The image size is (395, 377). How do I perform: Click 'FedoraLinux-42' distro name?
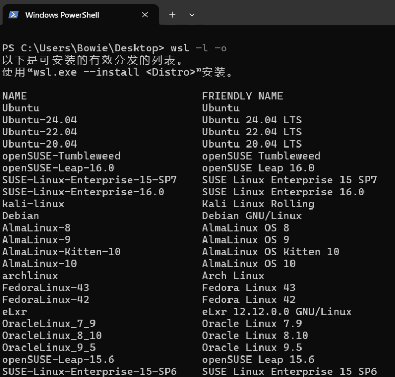pyautogui.click(x=46, y=300)
